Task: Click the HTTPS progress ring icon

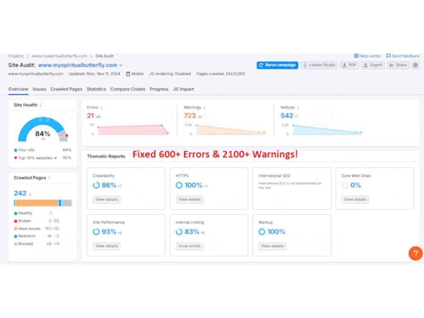Action: 179,185
